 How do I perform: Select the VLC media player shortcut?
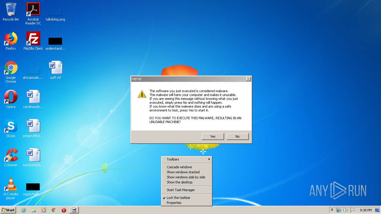coord(11,188)
